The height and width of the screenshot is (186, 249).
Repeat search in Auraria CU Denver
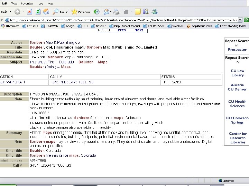[237, 87]
